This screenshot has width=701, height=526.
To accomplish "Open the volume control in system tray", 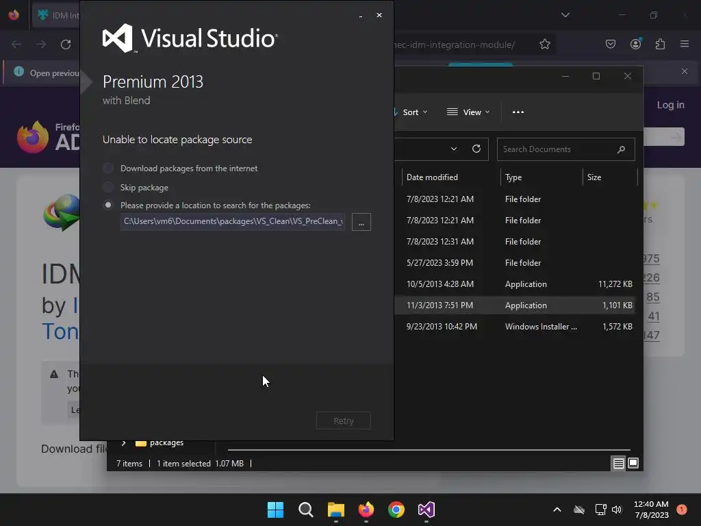I will [x=617, y=510].
